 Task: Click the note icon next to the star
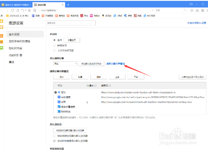[35, 10]
